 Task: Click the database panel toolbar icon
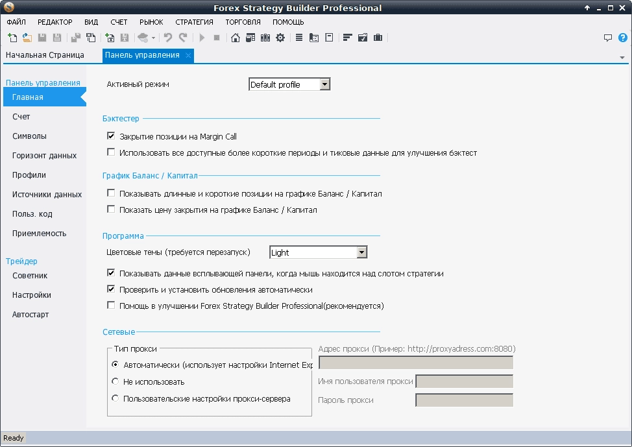tap(250, 38)
